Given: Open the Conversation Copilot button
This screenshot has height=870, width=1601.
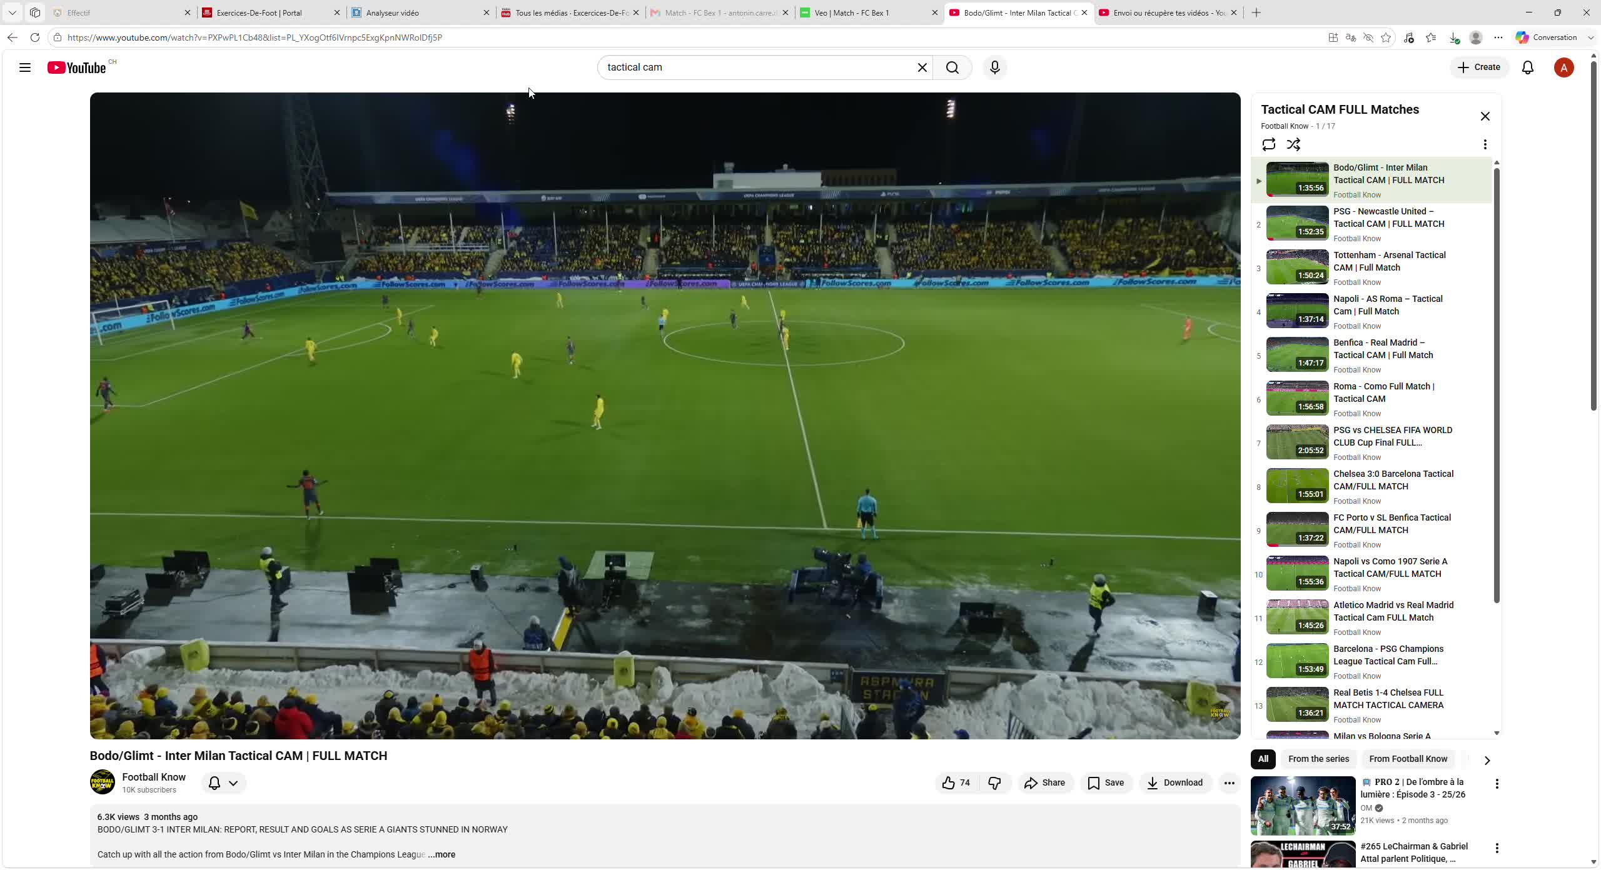Looking at the screenshot, I should coord(1547,37).
